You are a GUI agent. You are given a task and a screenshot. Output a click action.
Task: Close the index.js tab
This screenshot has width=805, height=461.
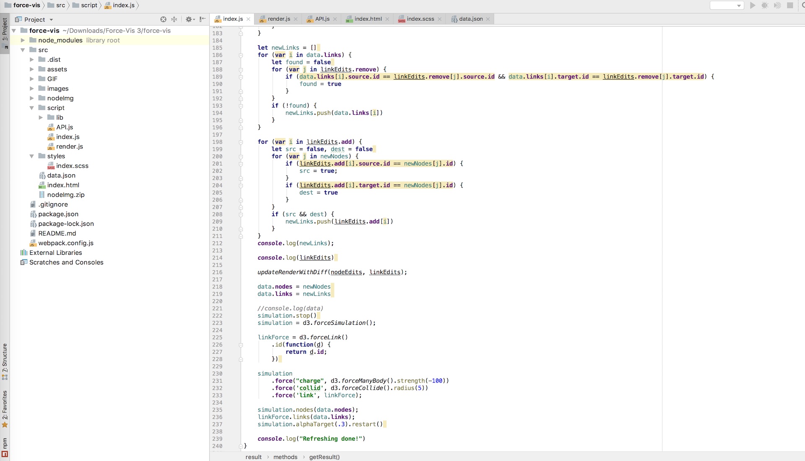(248, 19)
